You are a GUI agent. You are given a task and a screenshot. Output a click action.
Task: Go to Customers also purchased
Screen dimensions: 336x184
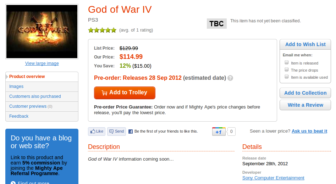point(35,96)
